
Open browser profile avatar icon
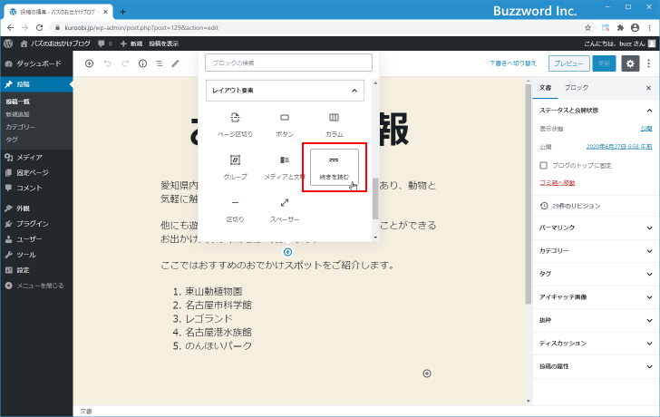point(636,28)
